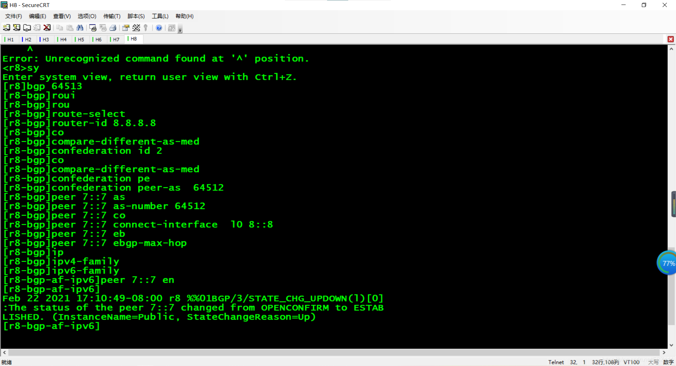Switch to the H6 session tab
The width and height of the screenshot is (676, 366).
[x=97, y=39]
